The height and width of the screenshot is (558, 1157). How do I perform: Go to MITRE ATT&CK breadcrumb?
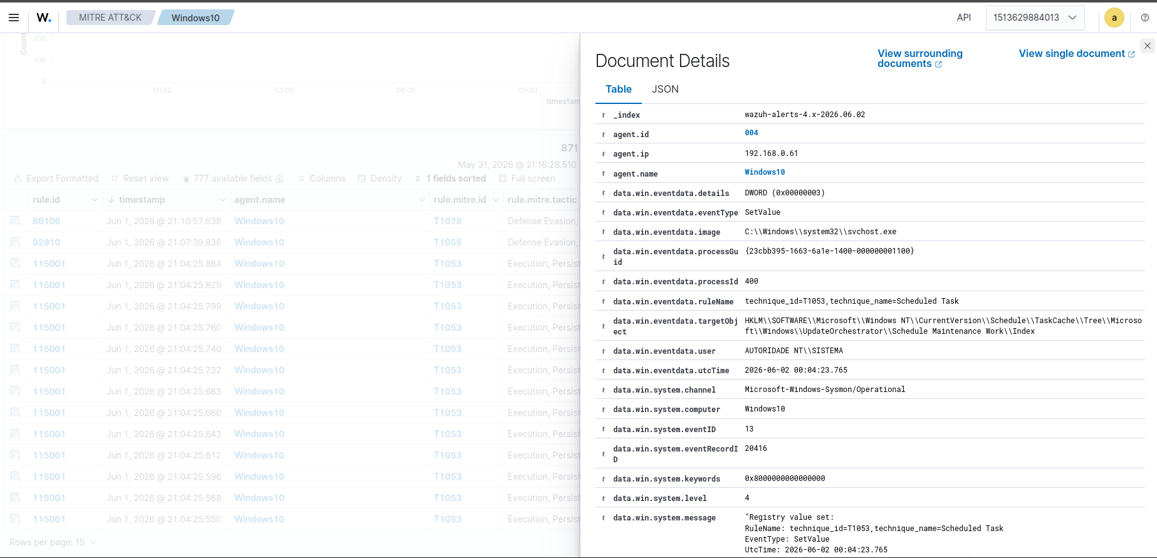(x=110, y=18)
